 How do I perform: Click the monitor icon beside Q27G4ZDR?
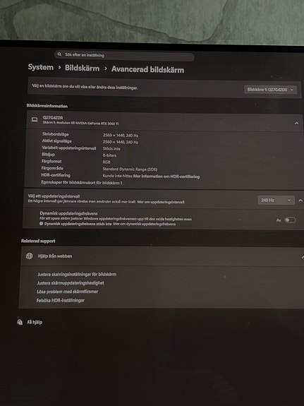coord(35,119)
